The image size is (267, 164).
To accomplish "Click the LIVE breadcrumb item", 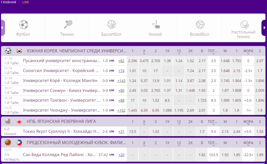I will coord(26,2).
